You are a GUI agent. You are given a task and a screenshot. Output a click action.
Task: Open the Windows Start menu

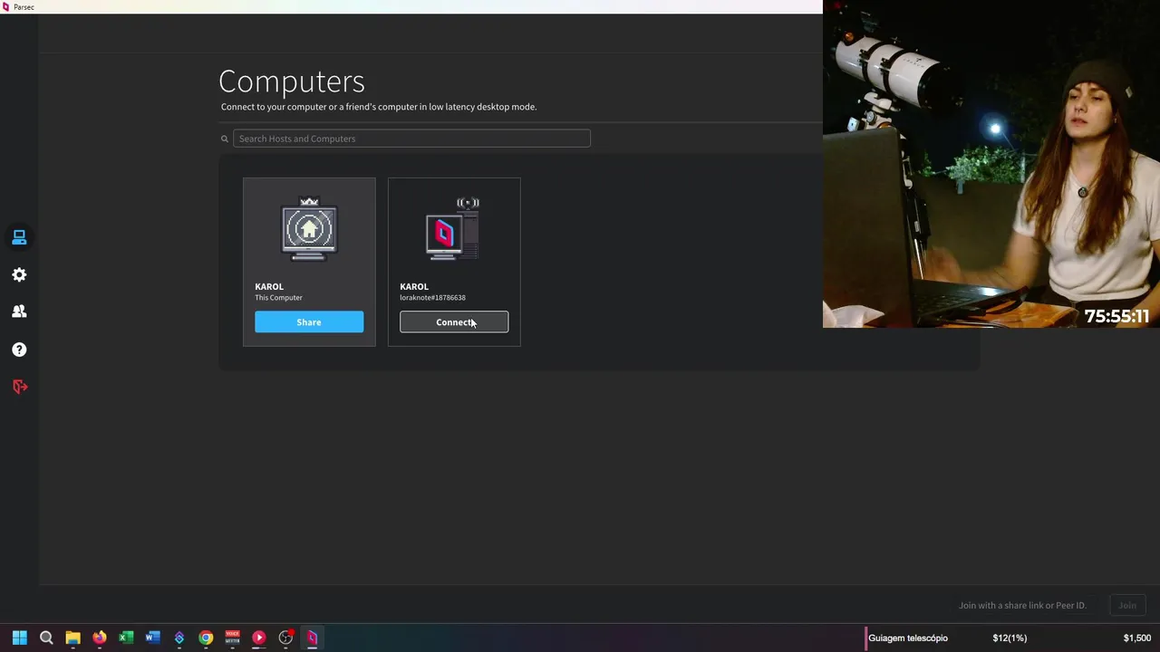point(19,638)
